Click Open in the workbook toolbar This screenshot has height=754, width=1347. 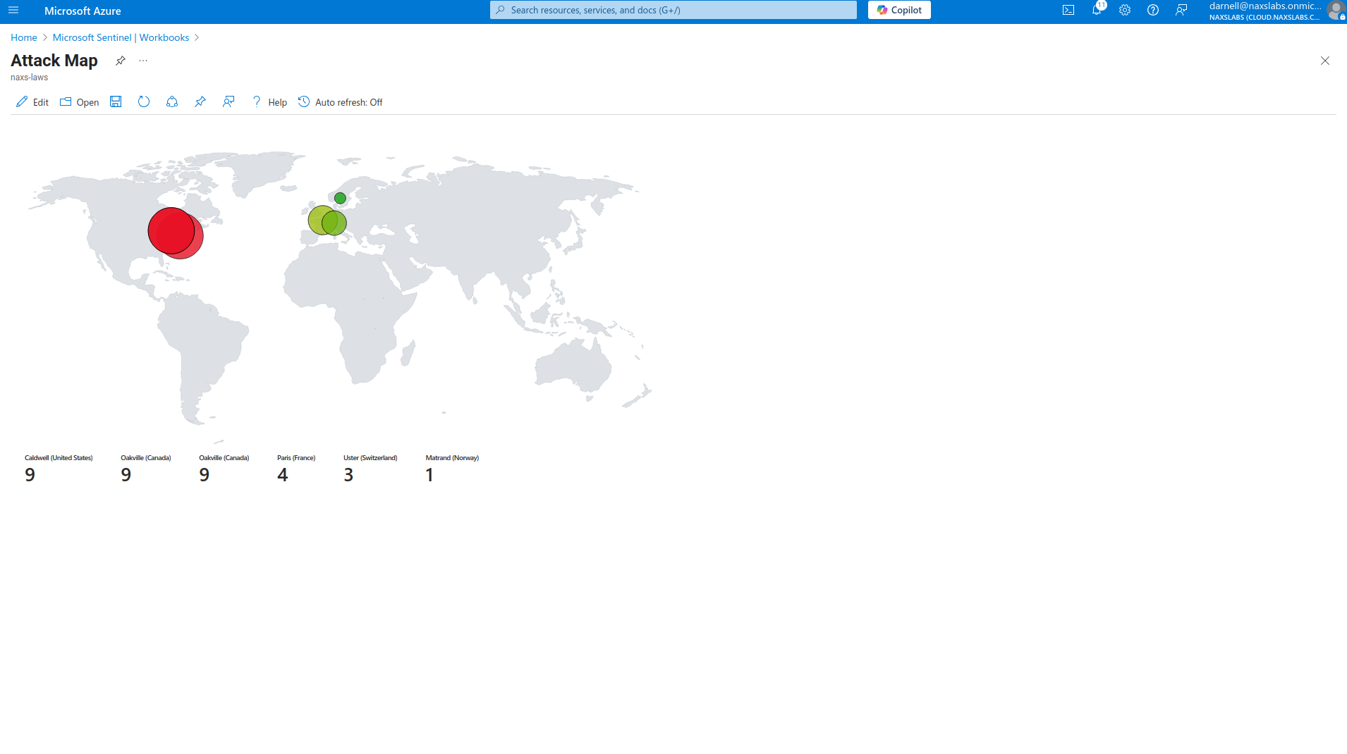(80, 102)
